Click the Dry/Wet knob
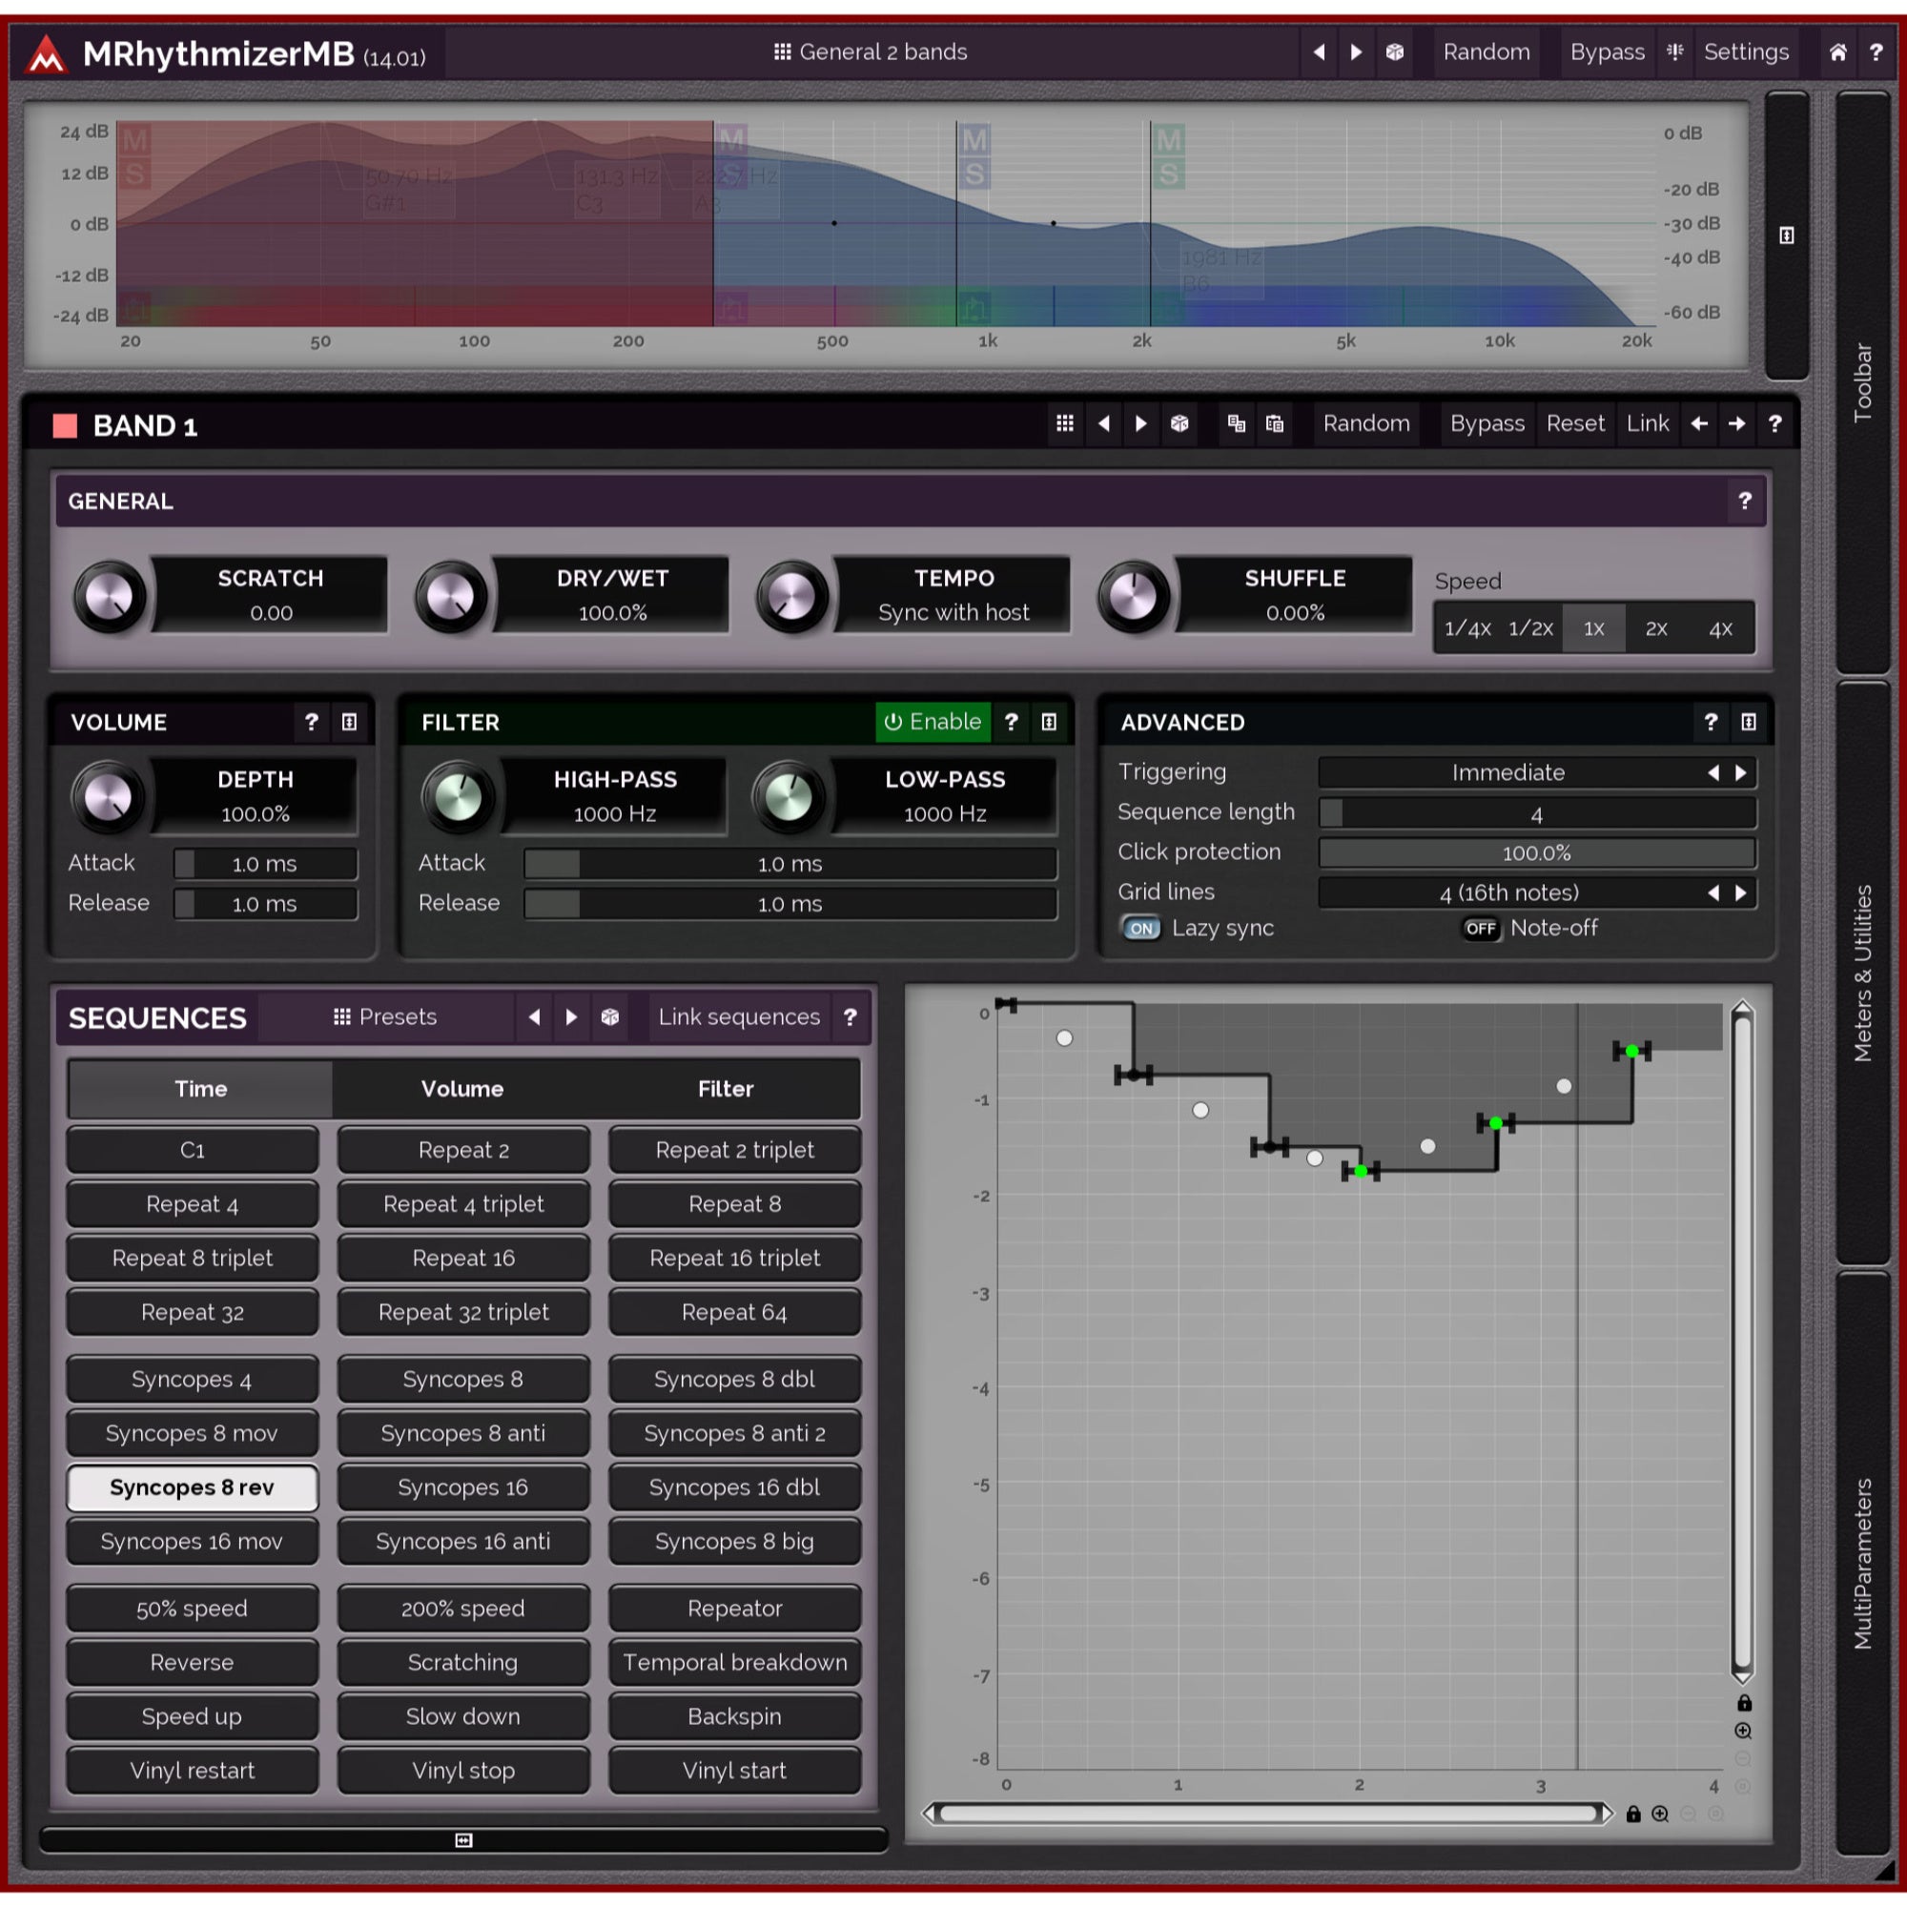 coord(450,597)
